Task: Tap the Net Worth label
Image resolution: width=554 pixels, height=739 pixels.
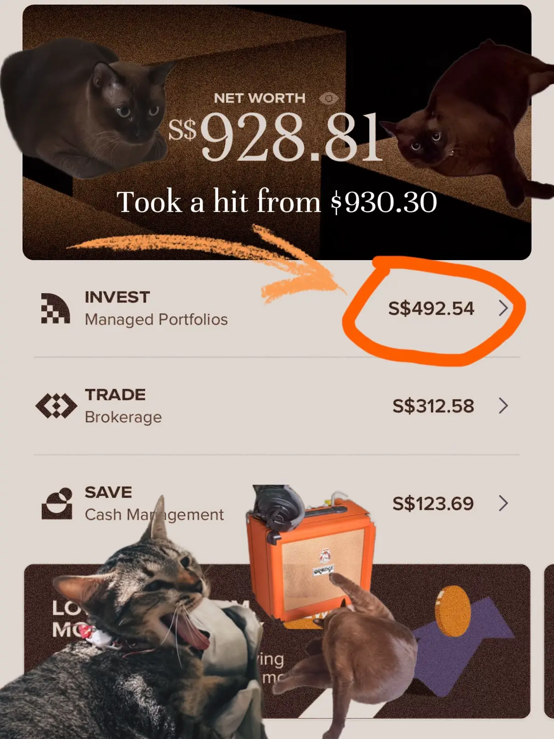Action: coord(260,98)
